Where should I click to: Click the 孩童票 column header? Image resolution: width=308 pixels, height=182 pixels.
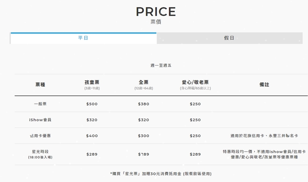[92, 82]
